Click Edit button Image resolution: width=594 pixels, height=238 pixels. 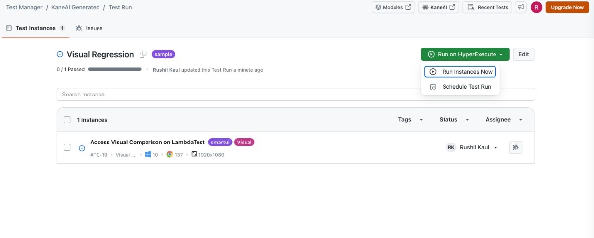[x=524, y=54]
